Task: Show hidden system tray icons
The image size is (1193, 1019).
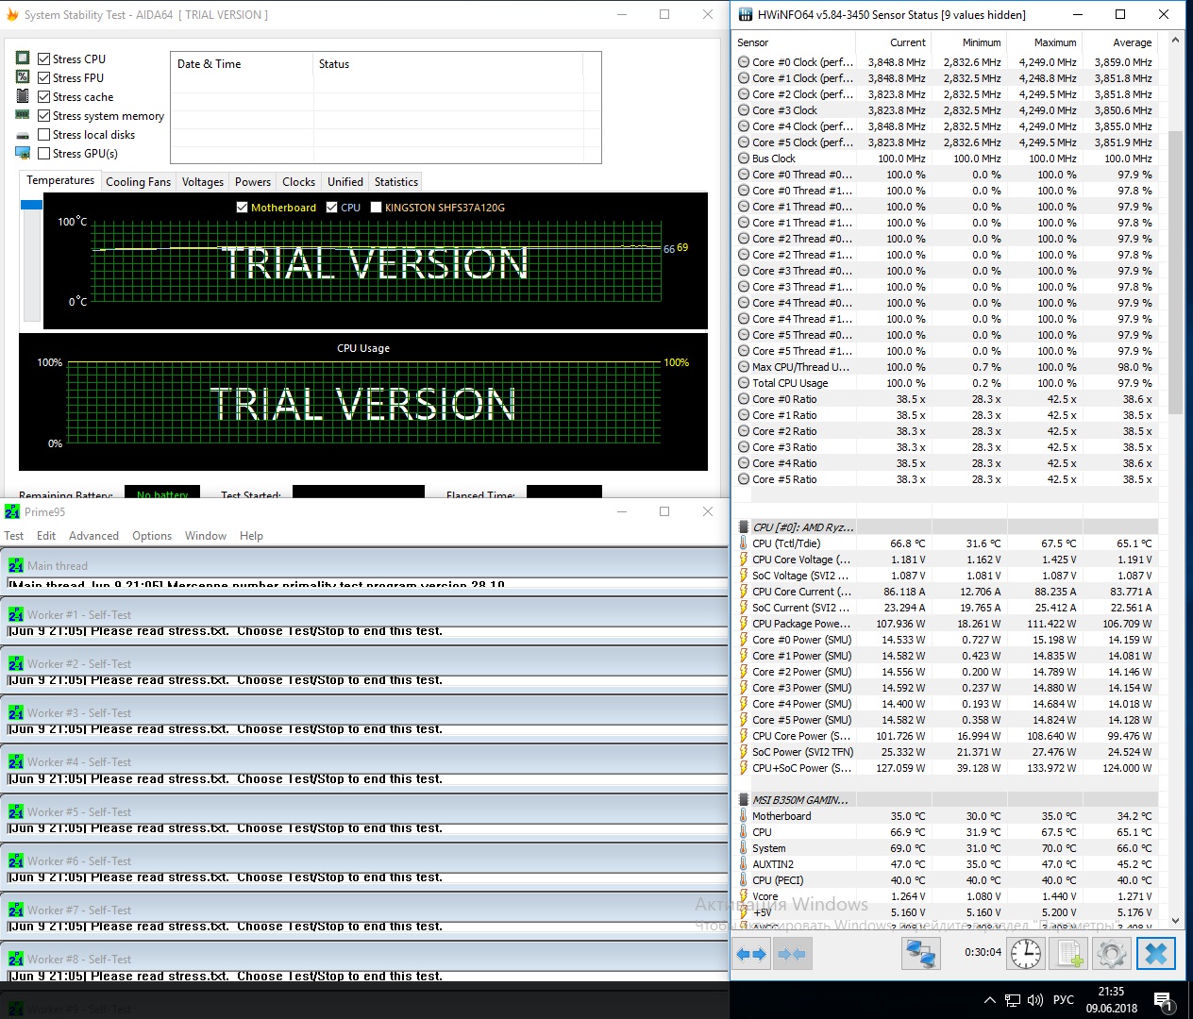Action: tap(989, 1000)
